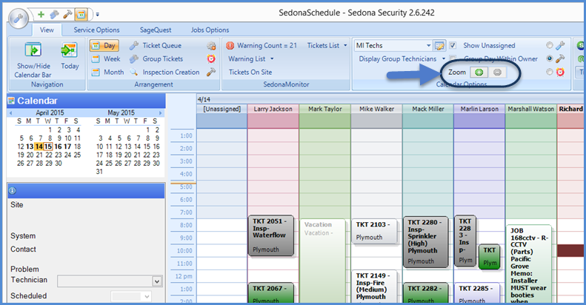Open JOB 168cctv appointment
The width and height of the screenshot is (586, 305).
pos(529,264)
